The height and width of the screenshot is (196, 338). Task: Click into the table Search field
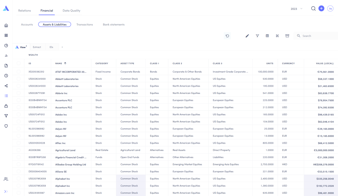pyautogui.click(x=317, y=36)
